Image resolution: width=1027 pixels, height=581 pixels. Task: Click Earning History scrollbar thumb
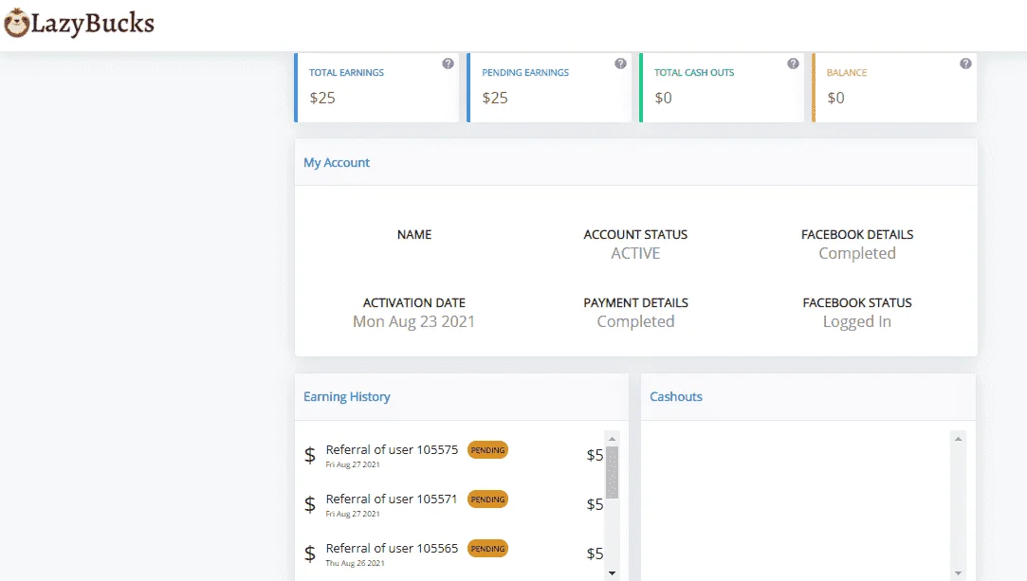click(x=612, y=472)
